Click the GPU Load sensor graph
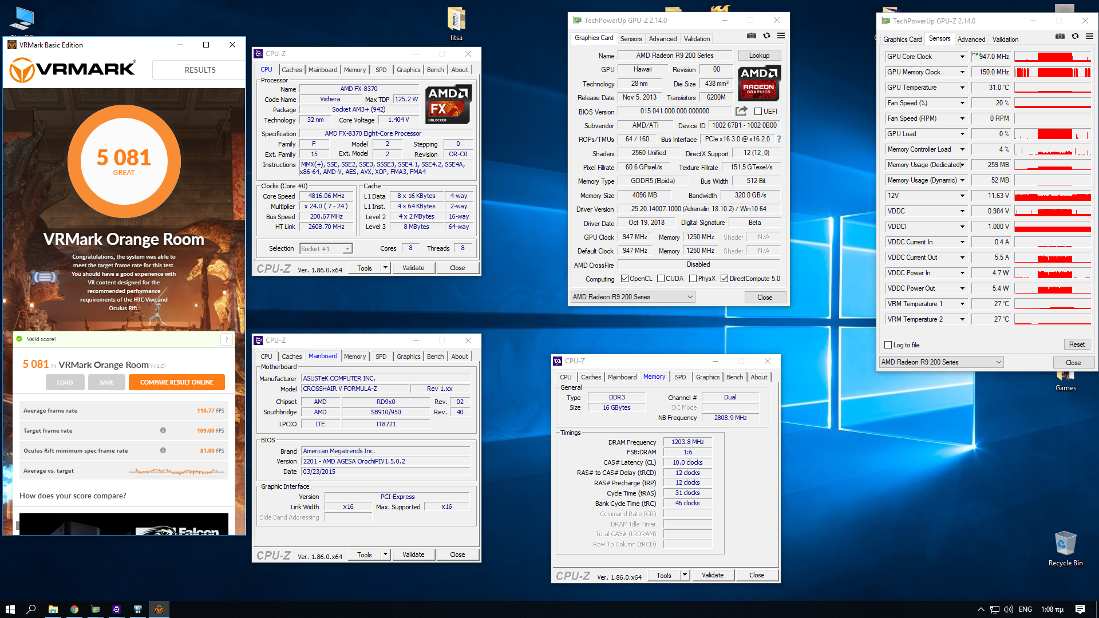The height and width of the screenshot is (618, 1099). coord(1053,134)
